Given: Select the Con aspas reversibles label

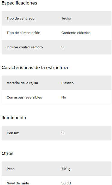Looking at the screenshot, I should [x=24, y=97].
